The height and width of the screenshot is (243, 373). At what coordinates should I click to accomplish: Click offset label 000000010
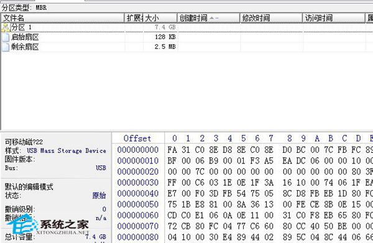(138, 161)
